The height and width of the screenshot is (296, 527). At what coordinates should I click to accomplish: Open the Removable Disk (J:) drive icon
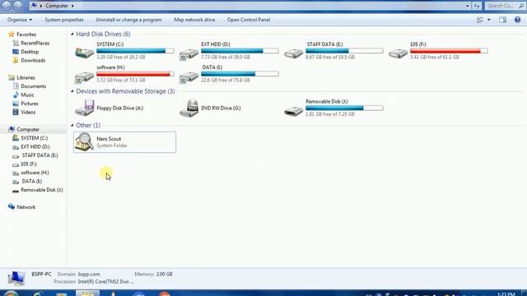tap(293, 111)
